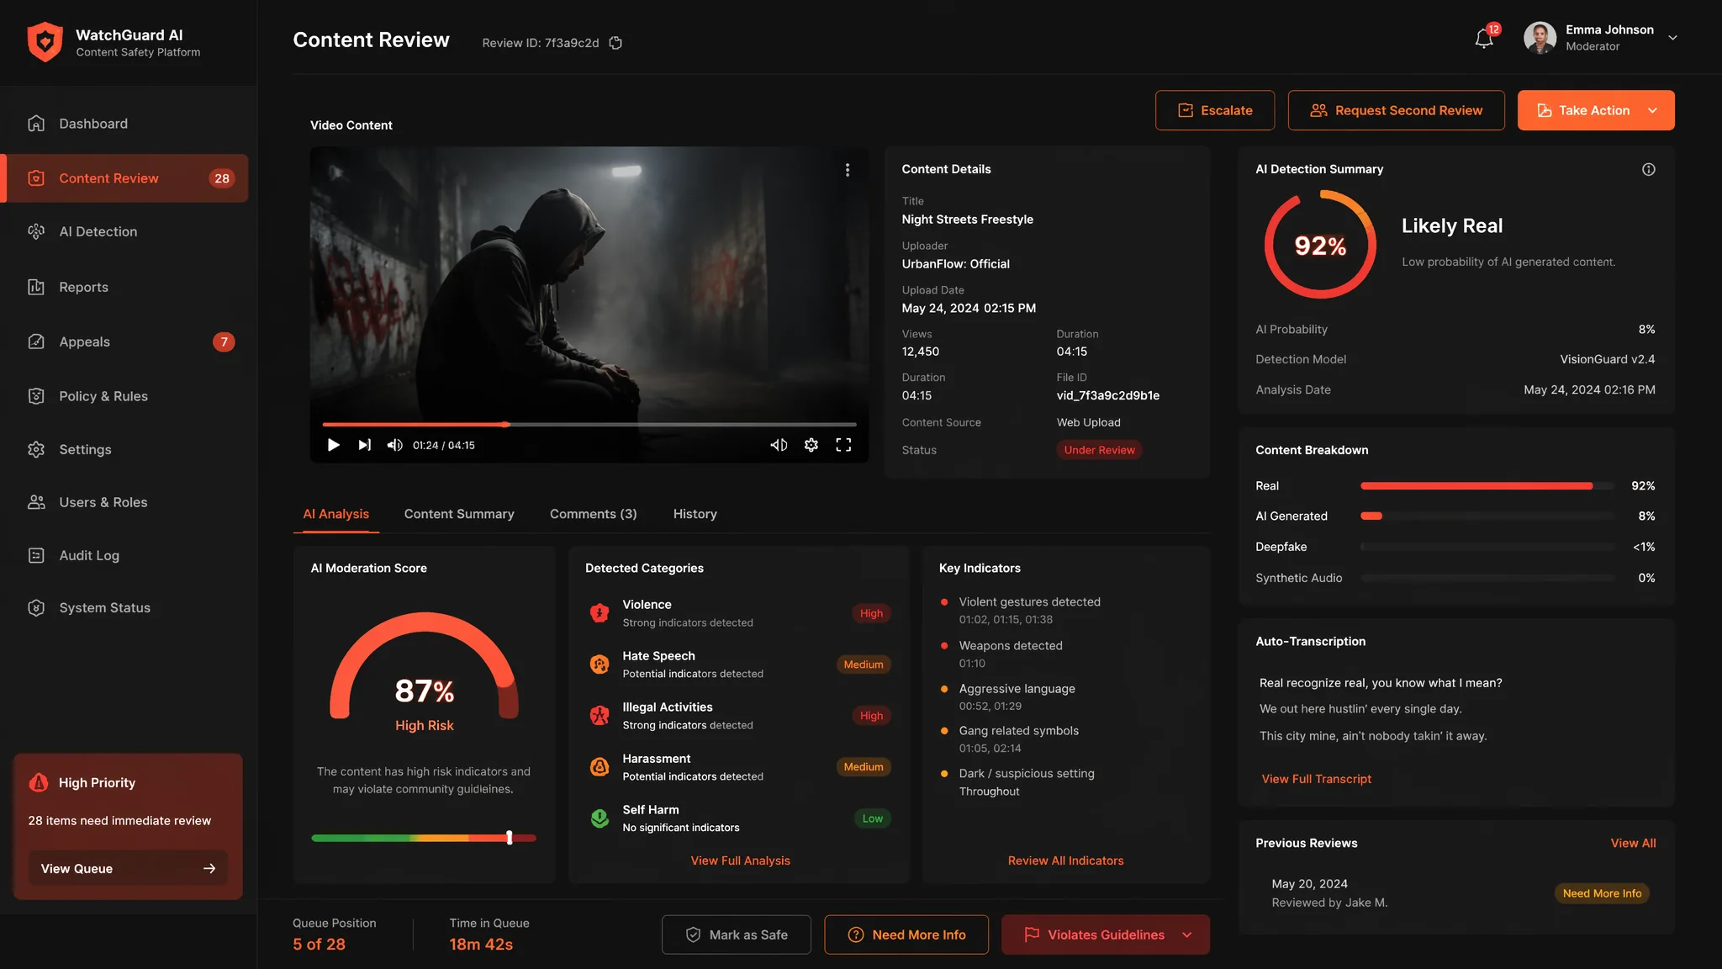Viewport: 1722px width, 969px height.
Task: Click the Real 92% breakdown bar
Action: coord(1487,486)
